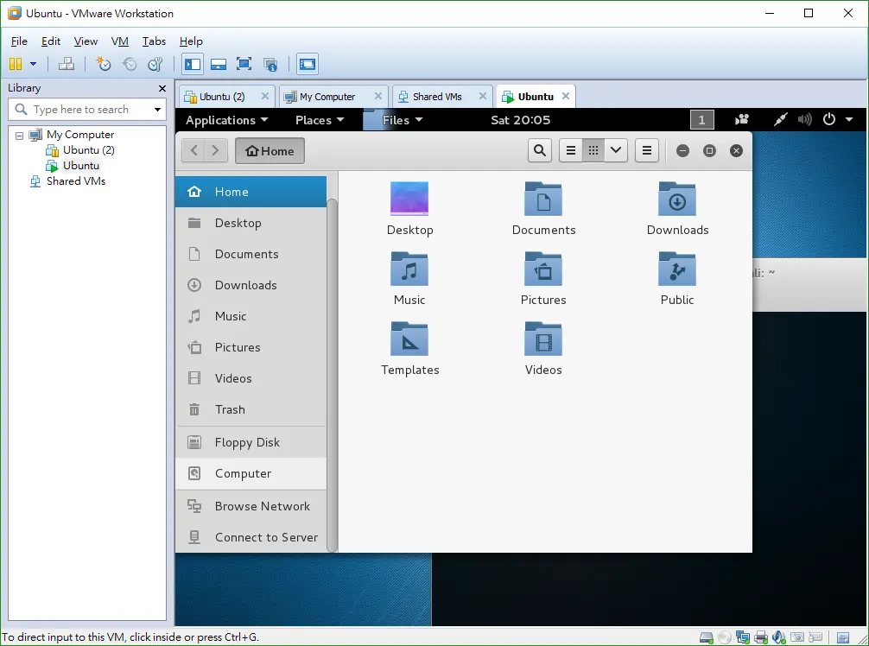Click volume icon in GNOME panel
Screen dimensions: 869x646
pyautogui.click(x=805, y=120)
